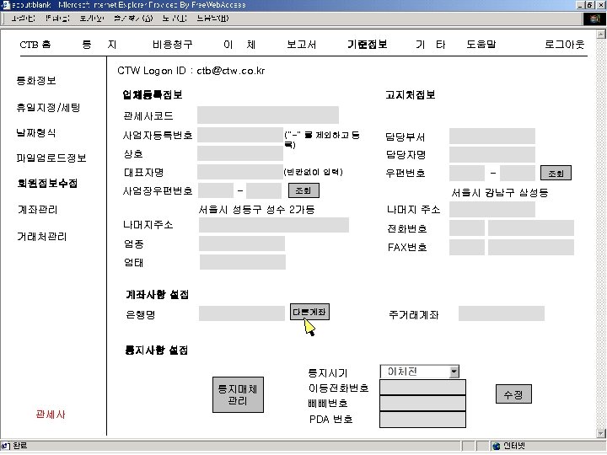Image resolution: width=607 pixels, height=455 pixels.
Task: Open the 즐겨찾기(A) menu
Action: tap(133, 18)
